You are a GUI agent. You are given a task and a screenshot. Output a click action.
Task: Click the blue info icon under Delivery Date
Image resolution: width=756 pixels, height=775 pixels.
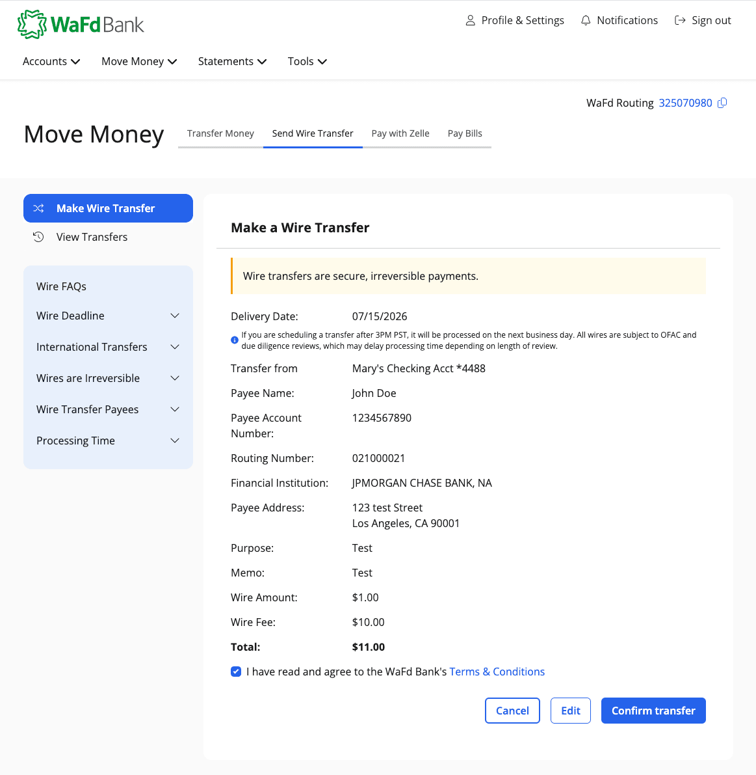coord(235,340)
